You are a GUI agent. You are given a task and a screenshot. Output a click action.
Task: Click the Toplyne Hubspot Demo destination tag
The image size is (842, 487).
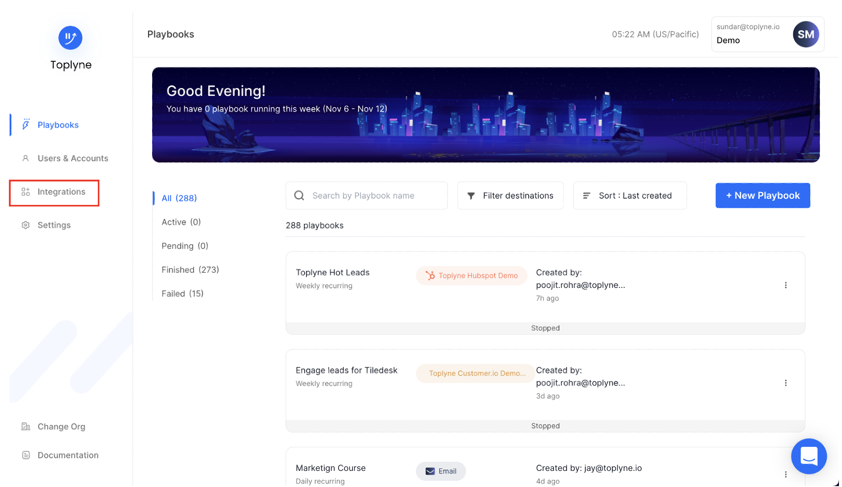471,276
